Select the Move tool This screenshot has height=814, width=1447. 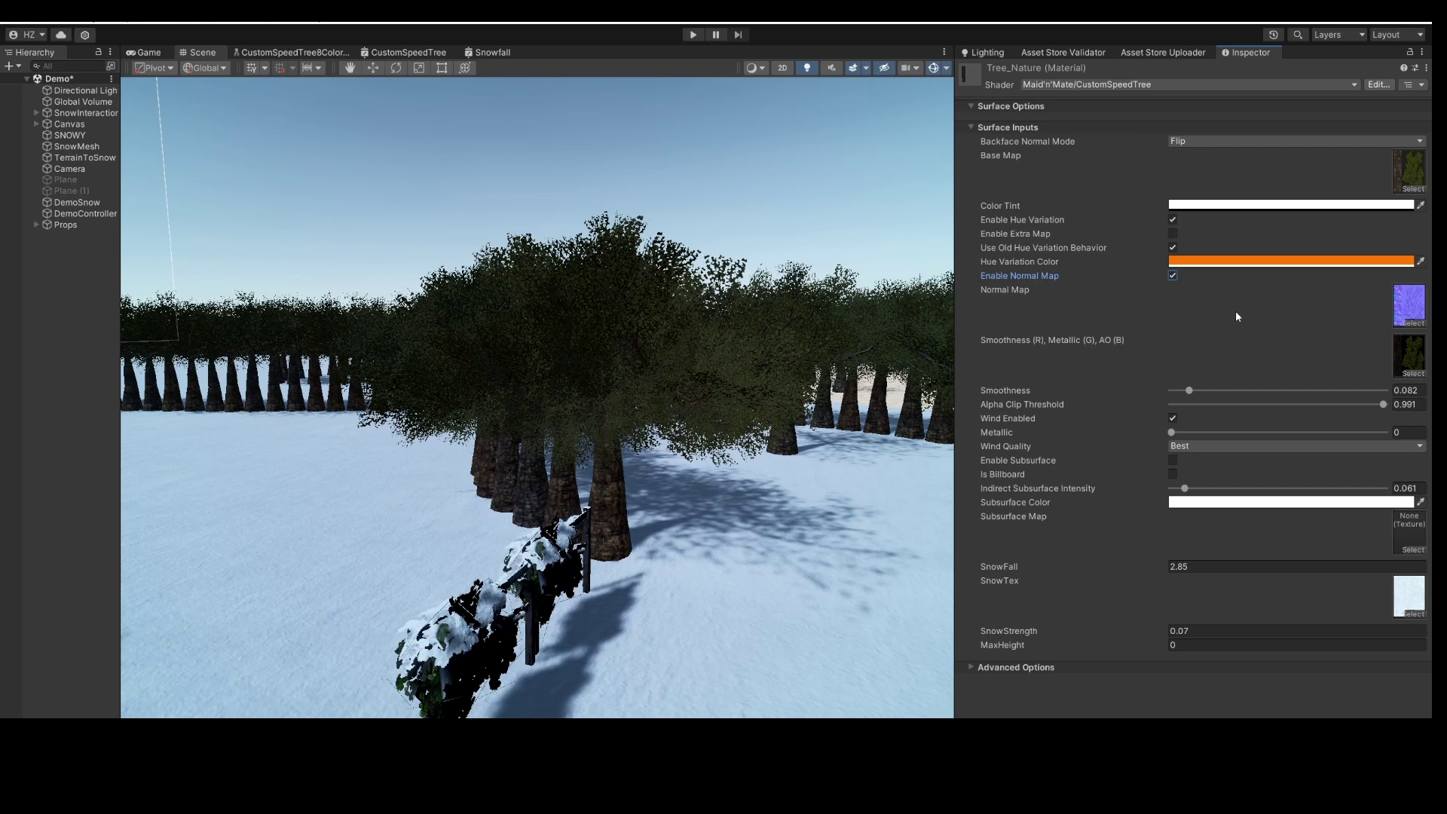click(373, 68)
